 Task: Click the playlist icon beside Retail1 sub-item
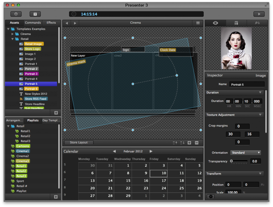tap(17, 131)
